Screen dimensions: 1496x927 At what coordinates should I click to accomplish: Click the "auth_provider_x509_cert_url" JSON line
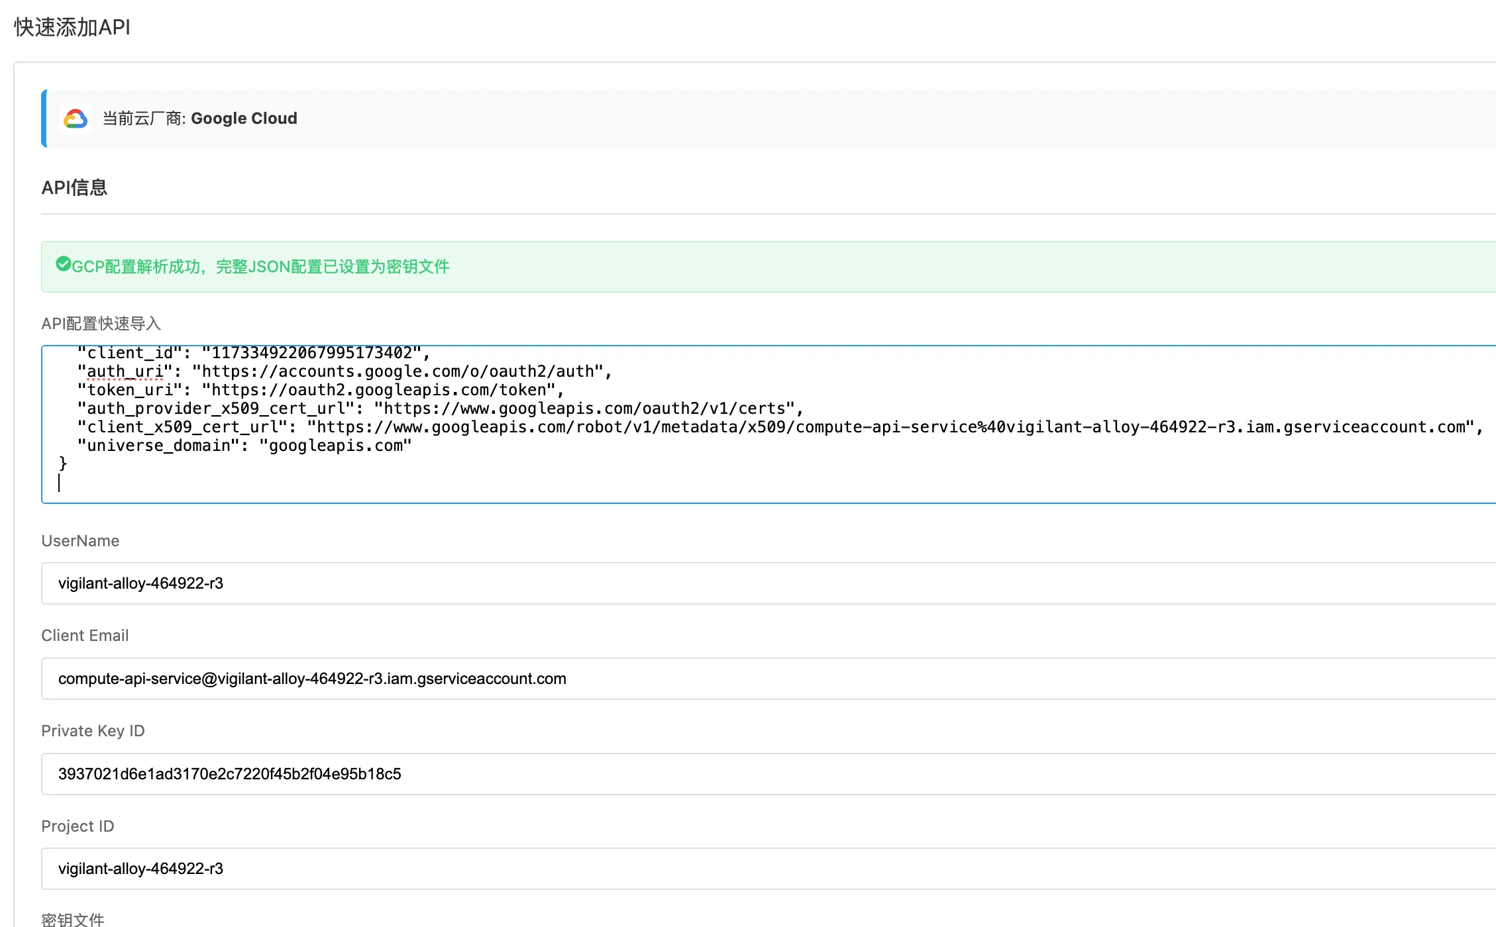440,409
